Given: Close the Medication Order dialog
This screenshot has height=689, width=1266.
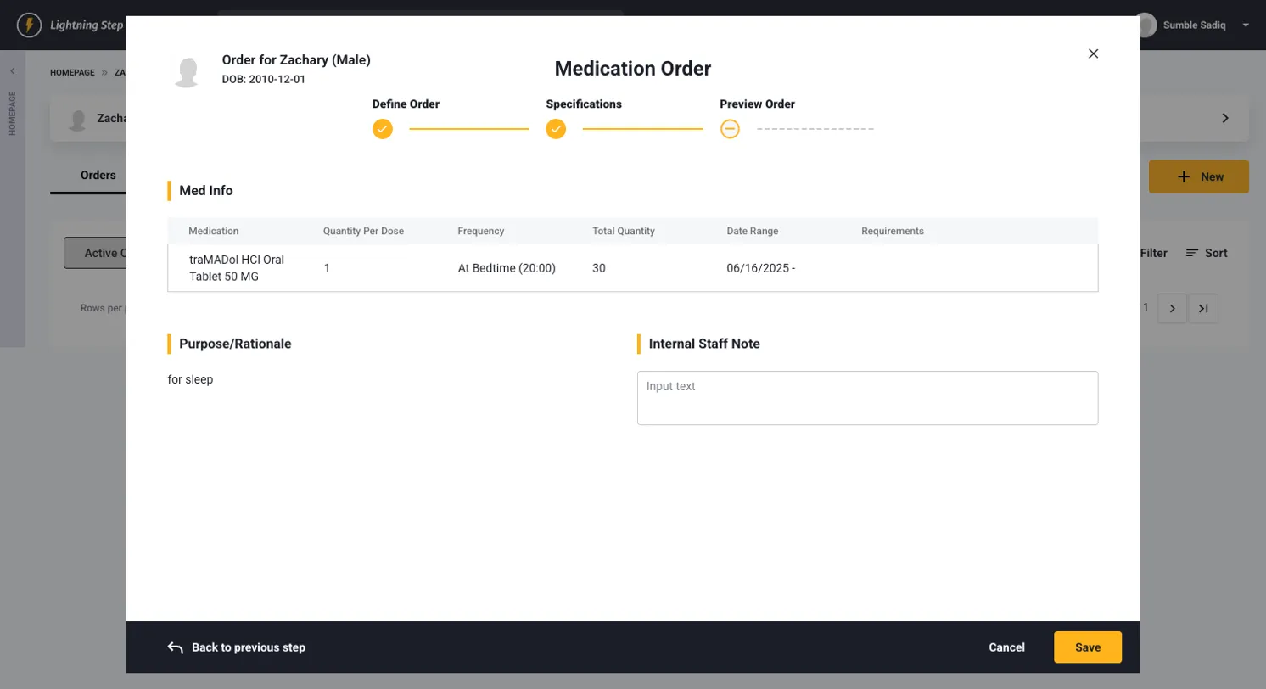Looking at the screenshot, I should tap(1093, 53).
